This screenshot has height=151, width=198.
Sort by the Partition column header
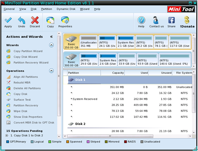click(x=84, y=73)
